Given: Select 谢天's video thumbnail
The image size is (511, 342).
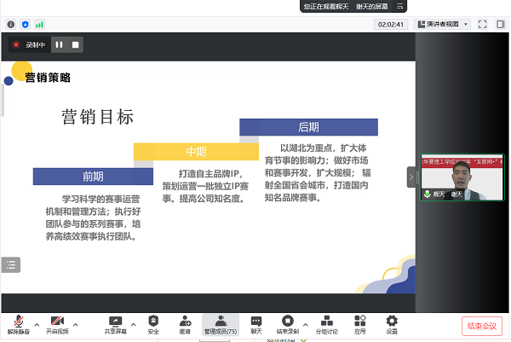Looking at the screenshot, I should [x=462, y=177].
